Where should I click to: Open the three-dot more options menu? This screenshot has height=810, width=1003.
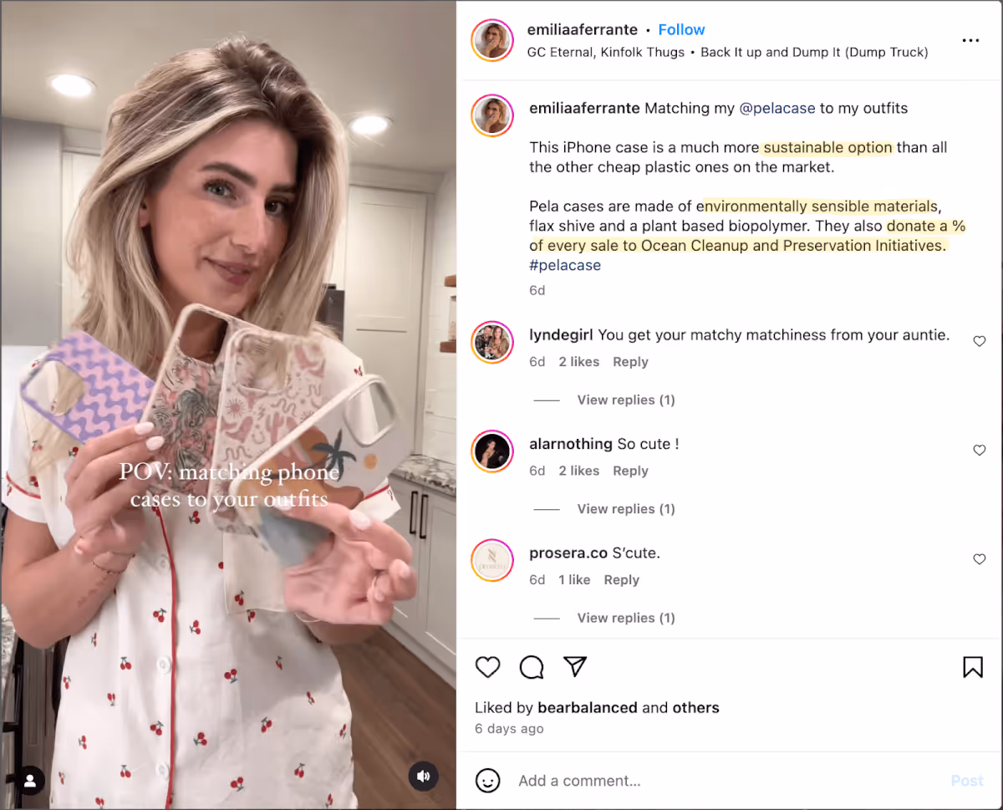click(970, 40)
